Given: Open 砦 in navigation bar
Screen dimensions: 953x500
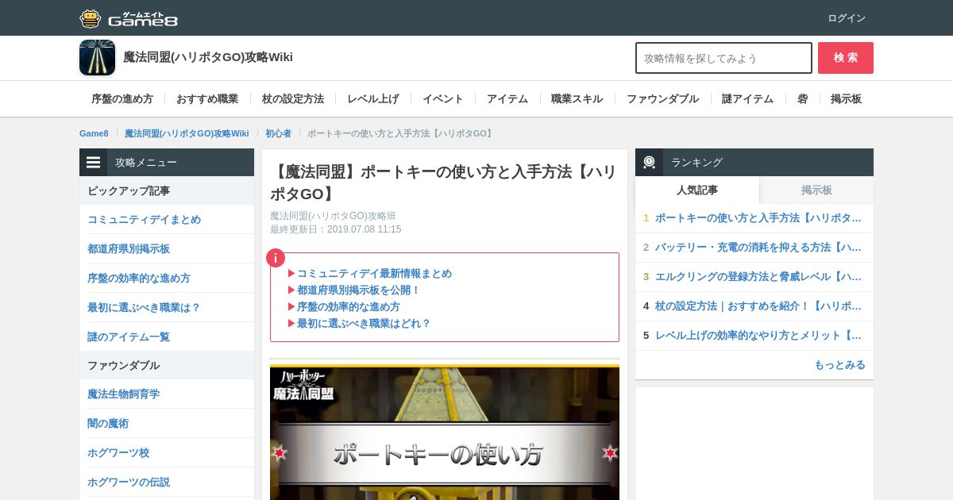Looking at the screenshot, I should 802,99.
